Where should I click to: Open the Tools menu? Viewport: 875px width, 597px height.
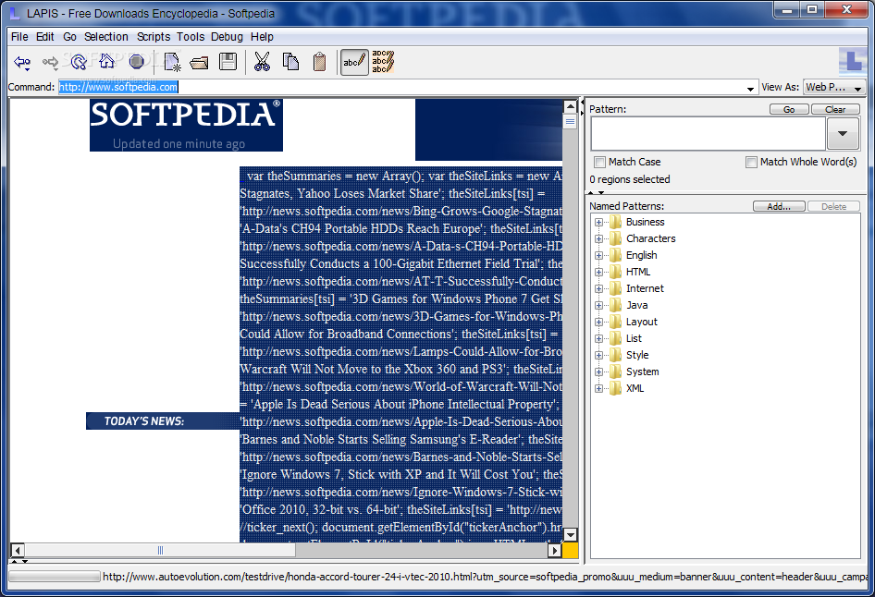pos(191,37)
